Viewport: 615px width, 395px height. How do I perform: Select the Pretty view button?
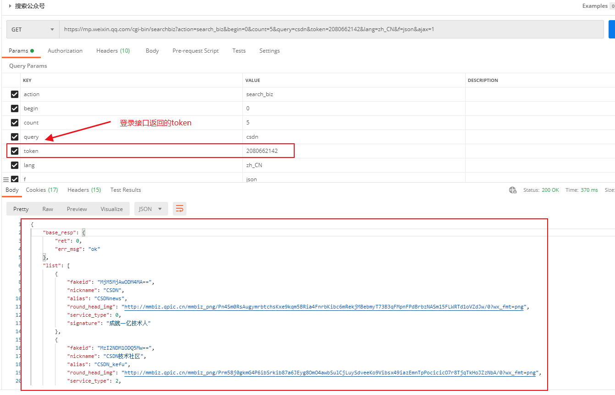click(x=21, y=209)
